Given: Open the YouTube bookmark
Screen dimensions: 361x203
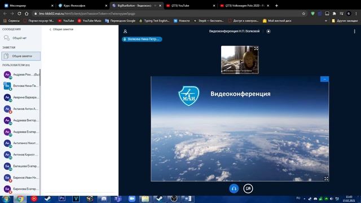Looking at the screenshot, I should pyautogui.click(x=66, y=21).
